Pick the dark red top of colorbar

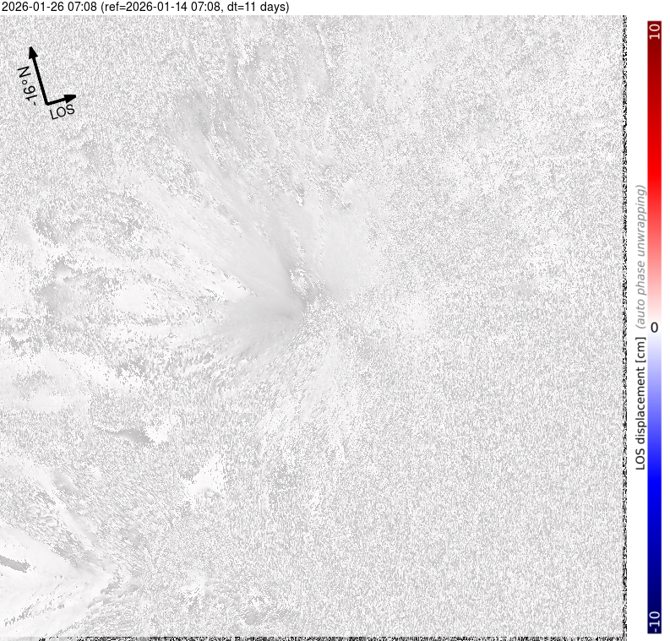(653, 59)
